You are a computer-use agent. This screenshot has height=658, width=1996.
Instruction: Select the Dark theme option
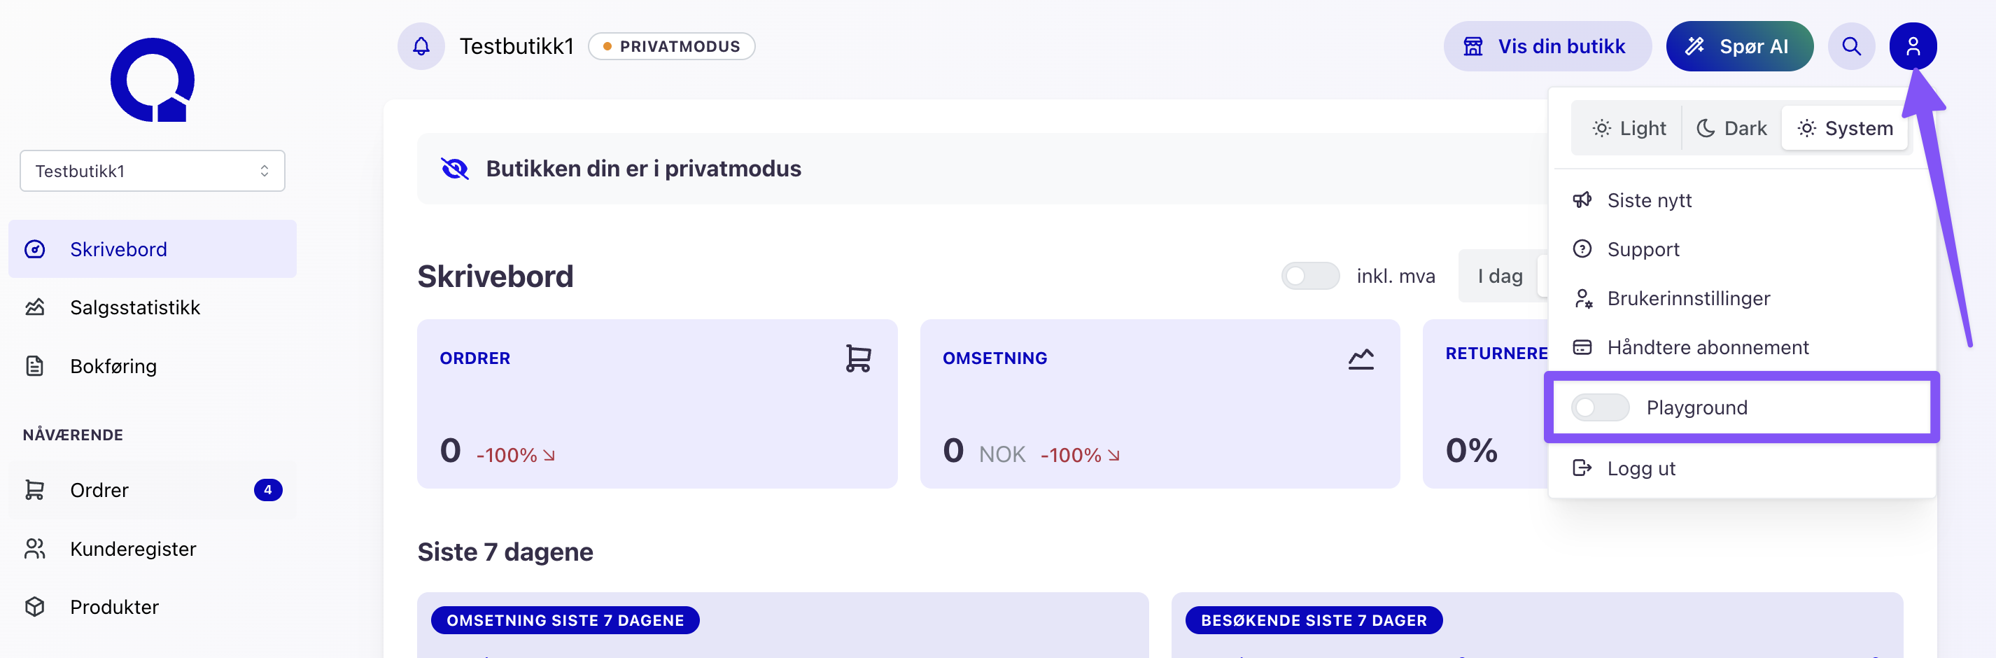point(1731,129)
